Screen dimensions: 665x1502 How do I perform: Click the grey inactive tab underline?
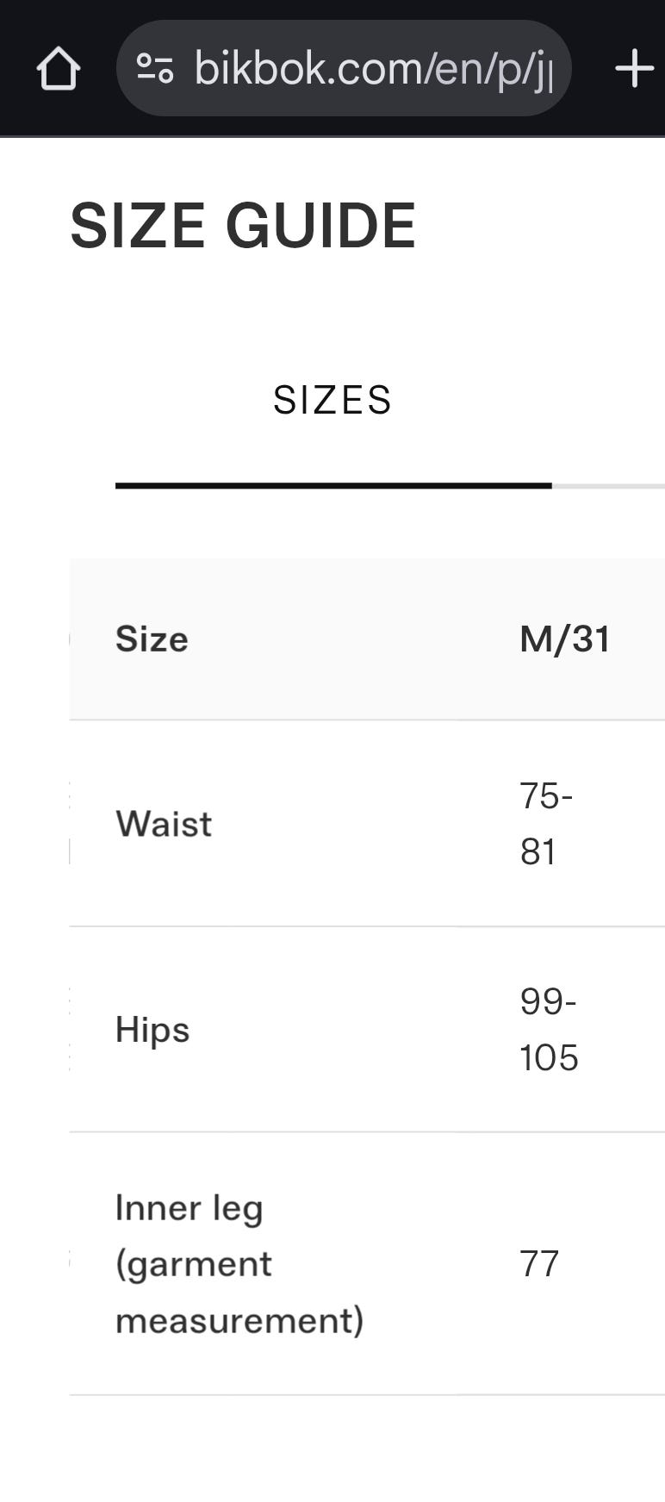tap(608, 486)
